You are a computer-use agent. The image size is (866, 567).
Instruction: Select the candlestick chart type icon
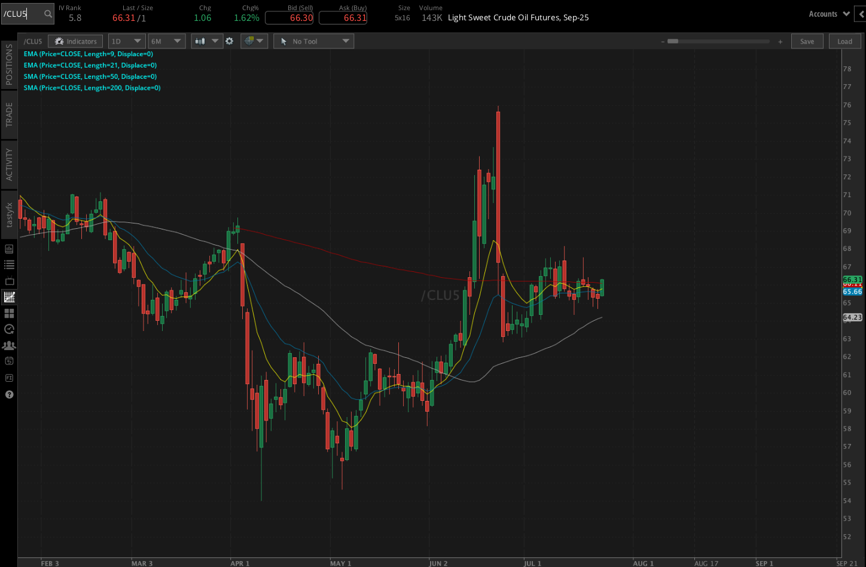pyautogui.click(x=200, y=41)
